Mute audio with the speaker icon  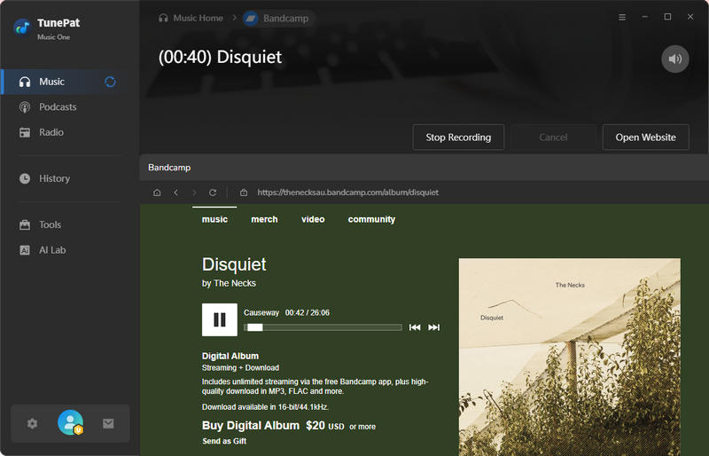click(x=674, y=59)
